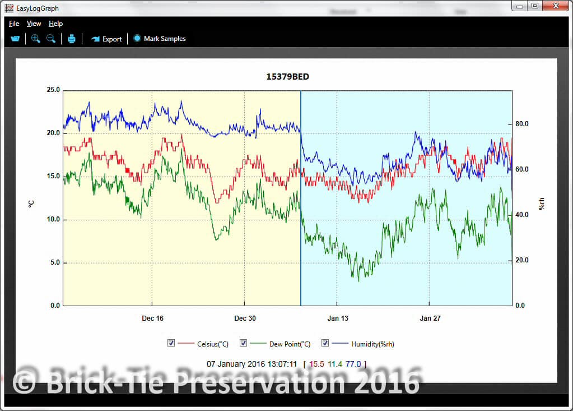Maximize the EasyLogGraph window

(x=535, y=6)
